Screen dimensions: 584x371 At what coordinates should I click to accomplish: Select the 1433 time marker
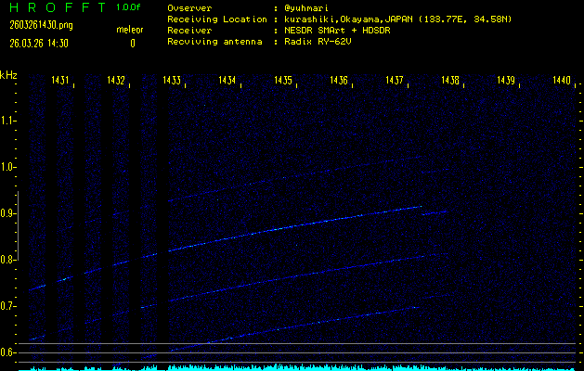tap(172, 82)
